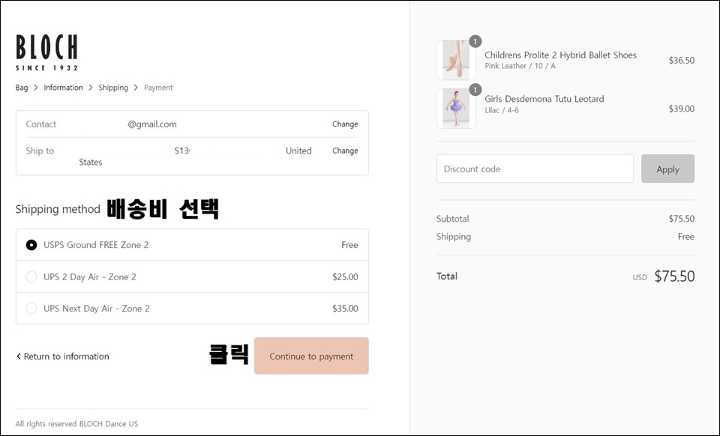
Task: Click the $75.50 total amount
Action: (x=674, y=276)
